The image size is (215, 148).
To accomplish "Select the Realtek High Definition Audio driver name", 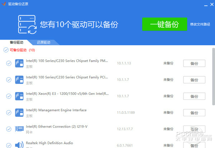I will click(49, 143).
